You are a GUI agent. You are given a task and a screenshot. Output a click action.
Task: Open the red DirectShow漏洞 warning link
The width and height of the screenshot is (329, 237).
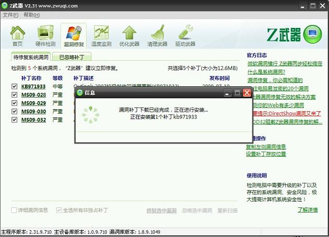(287, 113)
